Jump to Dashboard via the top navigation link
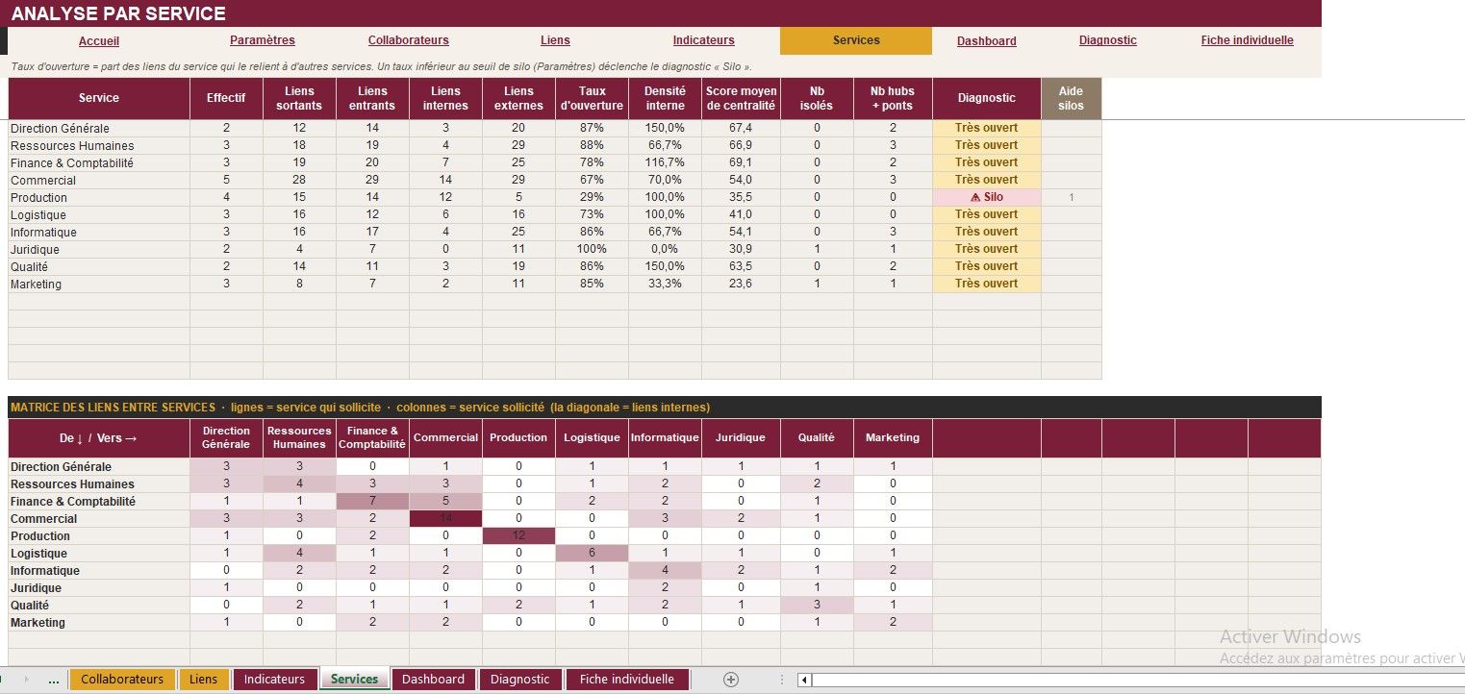Viewport: 1465px width, 694px height. pyautogui.click(x=987, y=41)
